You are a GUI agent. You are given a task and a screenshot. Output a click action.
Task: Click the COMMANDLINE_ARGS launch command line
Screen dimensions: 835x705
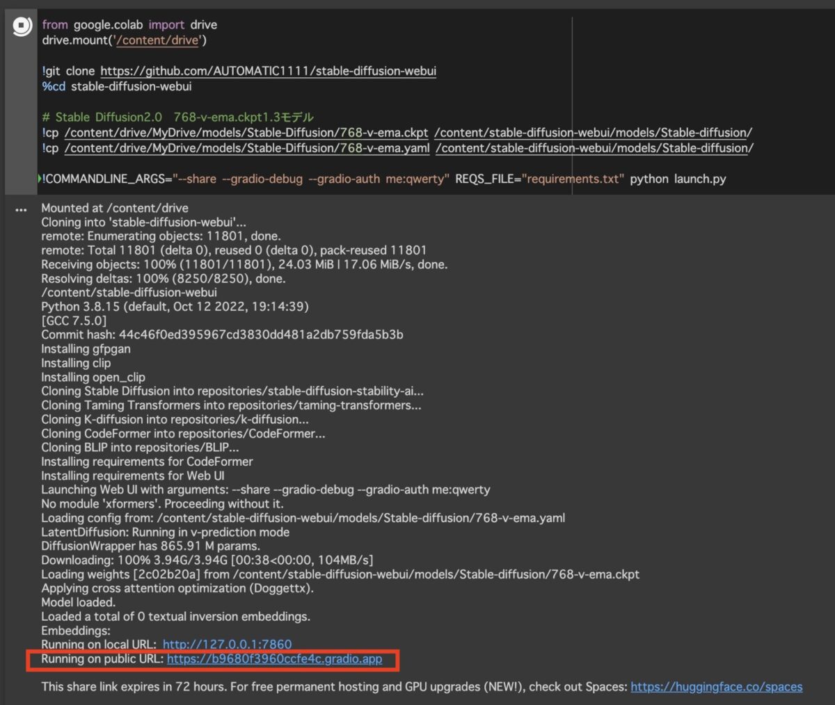coord(383,179)
